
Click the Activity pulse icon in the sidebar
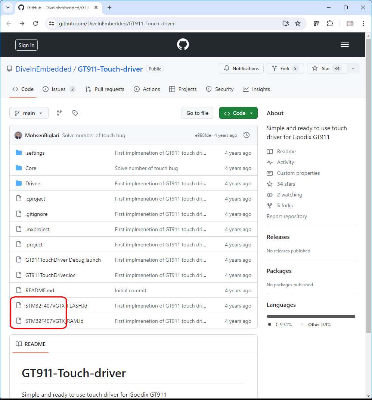tap(269, 162)
